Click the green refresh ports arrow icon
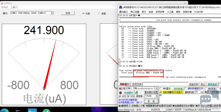 [x=137, y=93]
